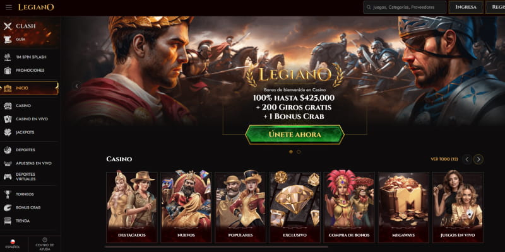The height and width of the screenshot is (252, 505).
Task: Open the Promociones gift icon
Action: 8,71
